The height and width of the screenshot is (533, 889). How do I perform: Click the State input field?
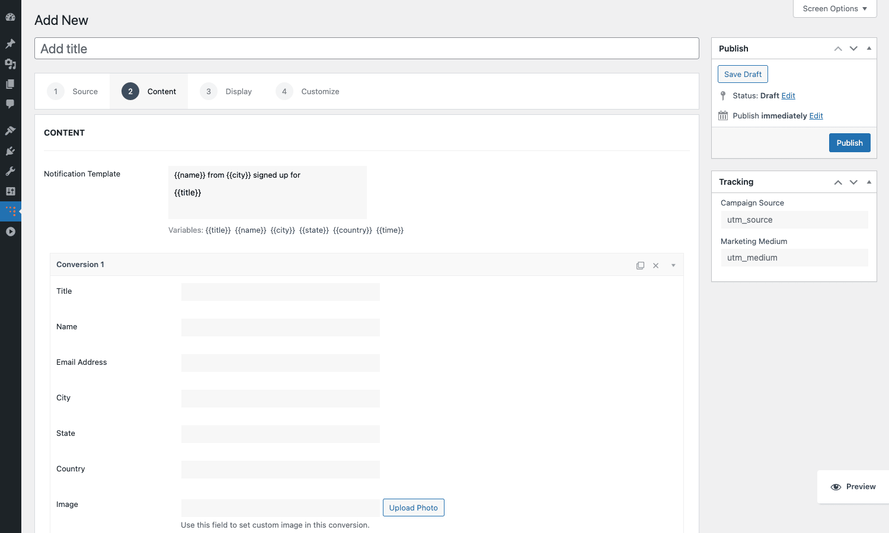tap(280, 434)
